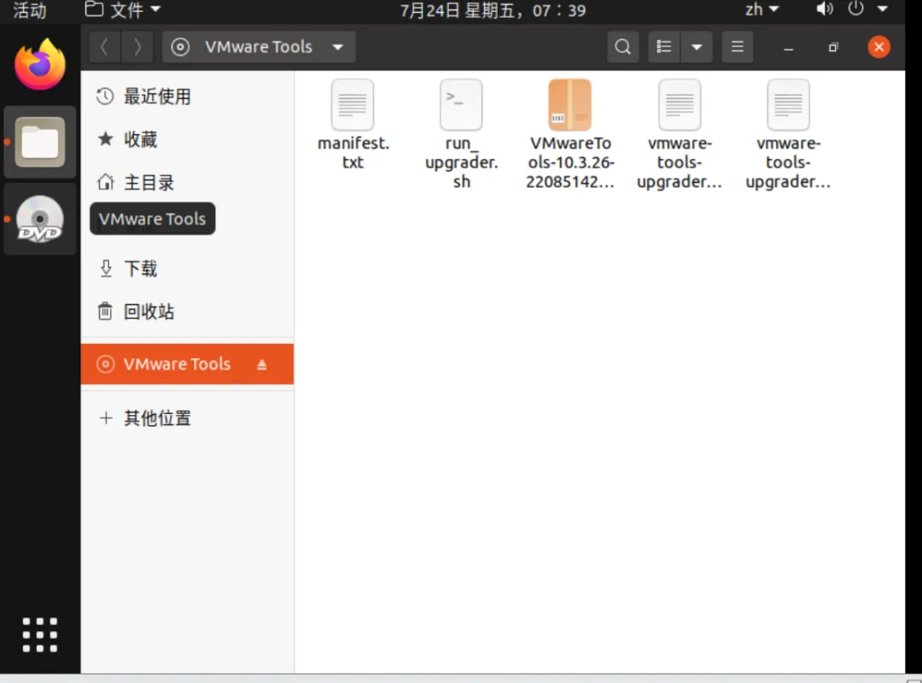The width and height of the screenshot is (922, 683).
Task: Open the volume speaker indicator
Action: 825,9
